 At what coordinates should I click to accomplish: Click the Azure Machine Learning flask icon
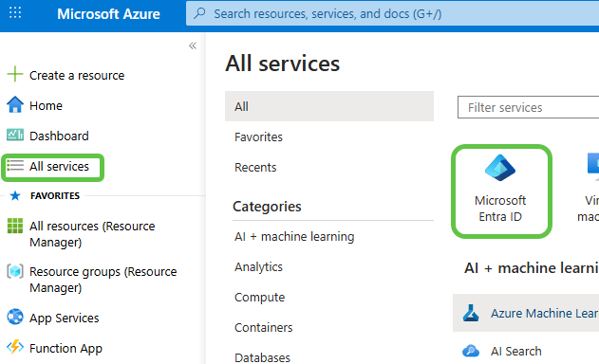pos(471,313)
